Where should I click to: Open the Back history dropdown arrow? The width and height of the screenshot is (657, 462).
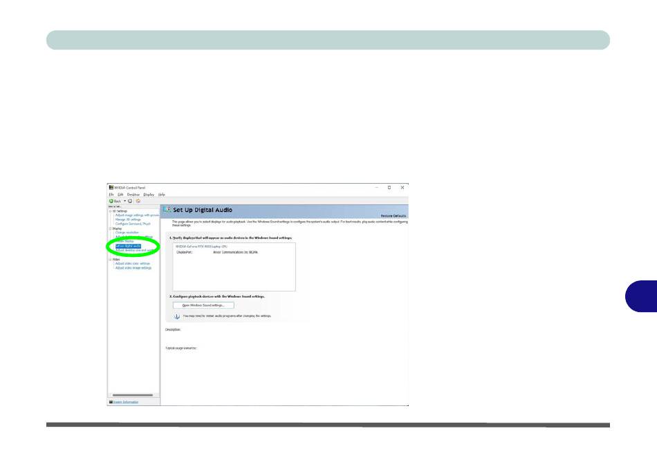pos(125,201)
